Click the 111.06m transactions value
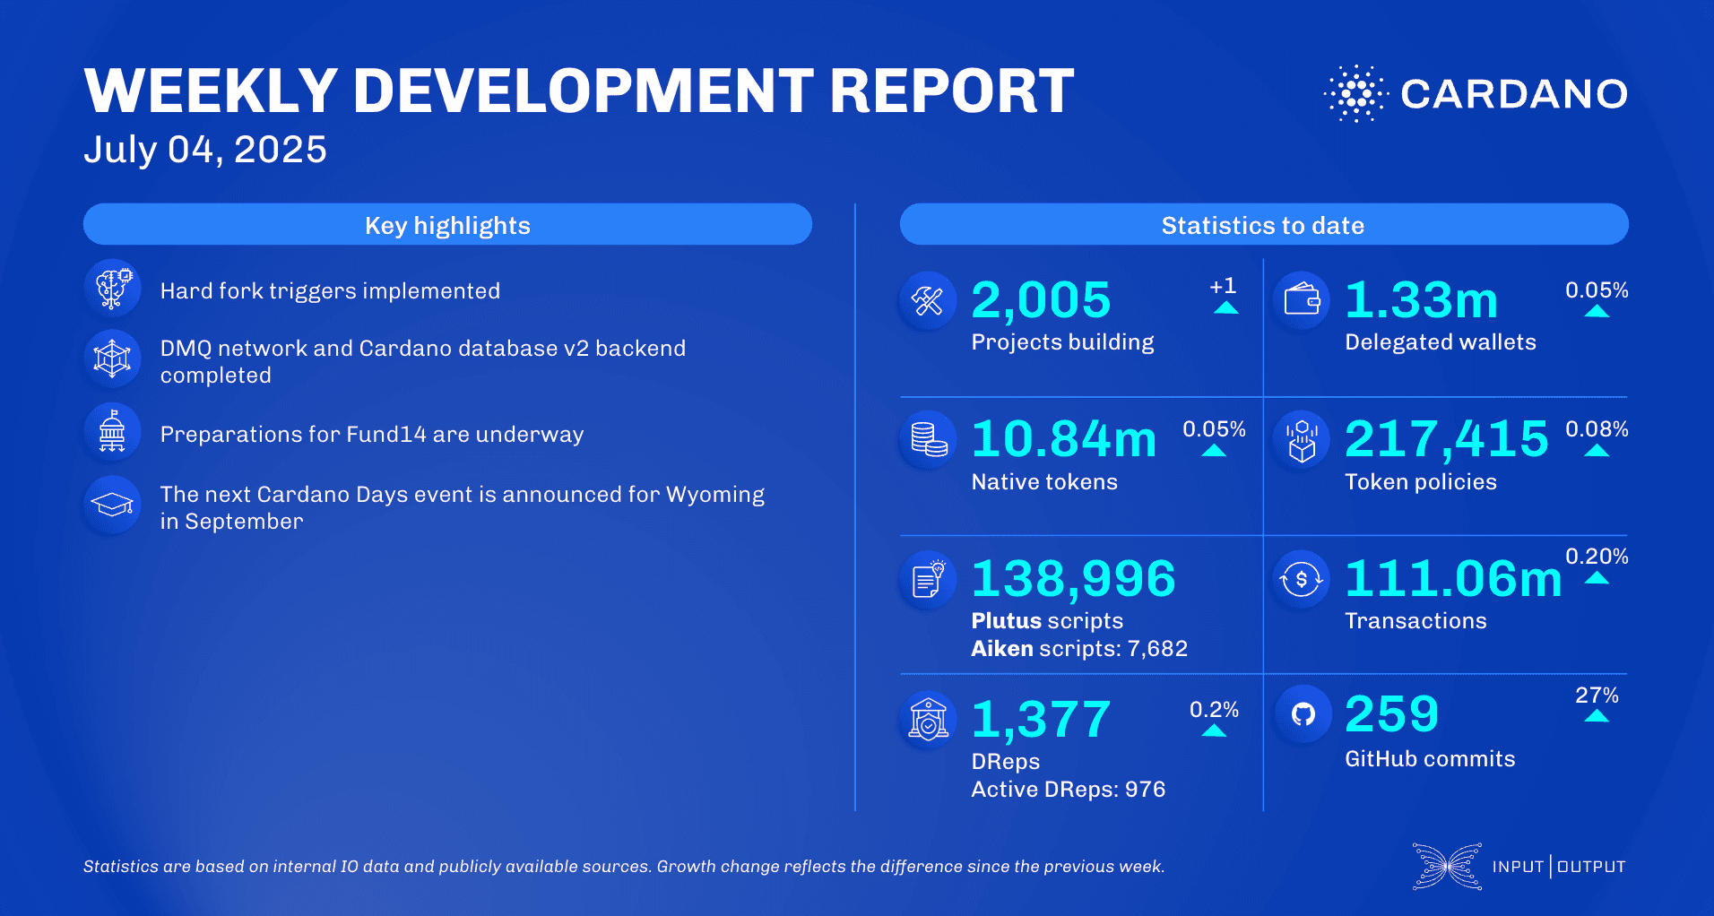1714x916 pixels. pyautogui.click(x=1453, y=579)
